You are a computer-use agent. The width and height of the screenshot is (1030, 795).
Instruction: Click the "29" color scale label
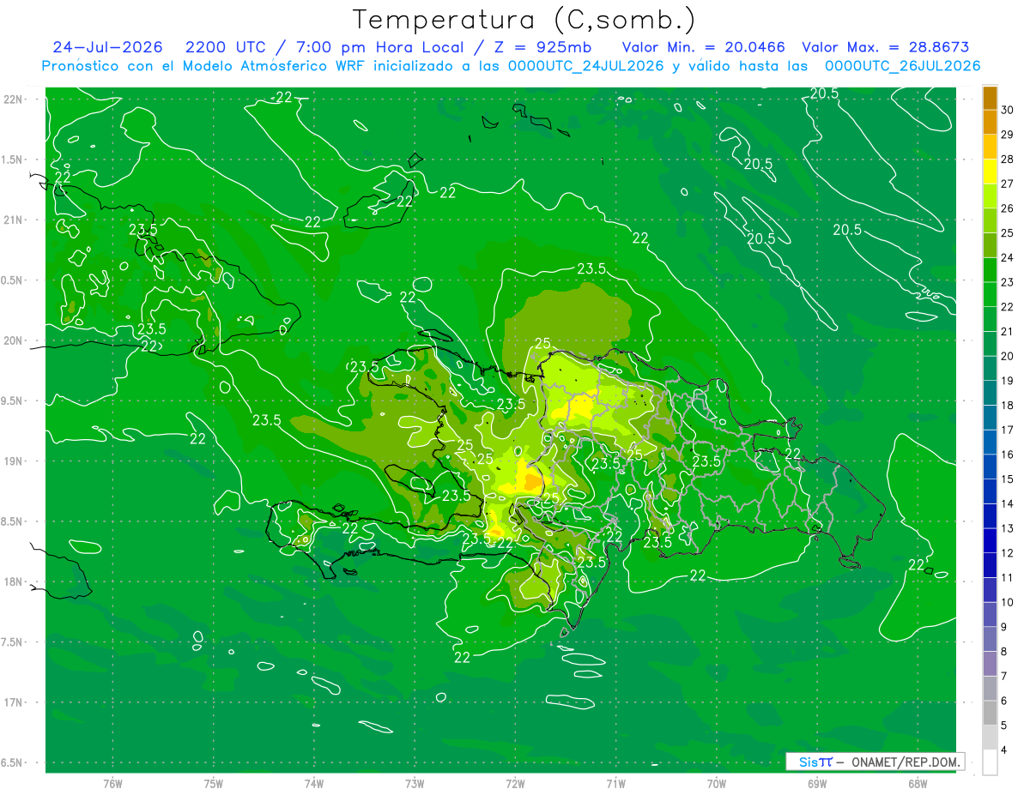pyautogui.click(x=1008, y=135)
